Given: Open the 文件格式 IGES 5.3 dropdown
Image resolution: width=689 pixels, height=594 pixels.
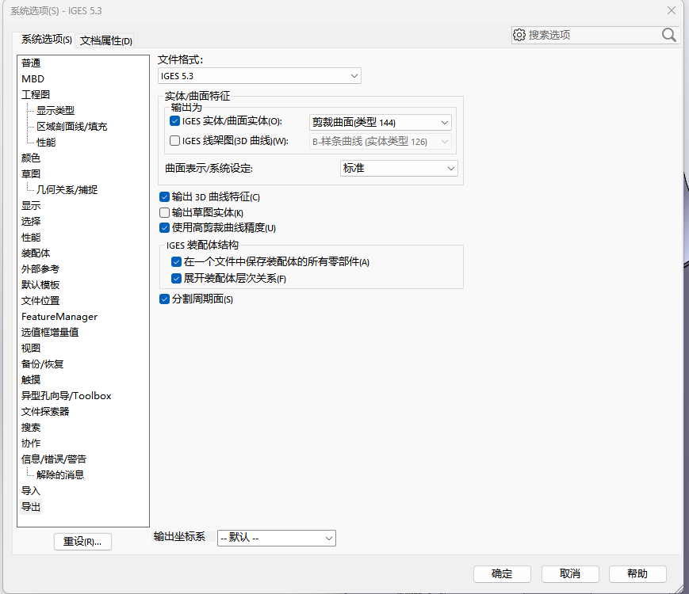Looking at the screenshot, I should tap(259, 76).
